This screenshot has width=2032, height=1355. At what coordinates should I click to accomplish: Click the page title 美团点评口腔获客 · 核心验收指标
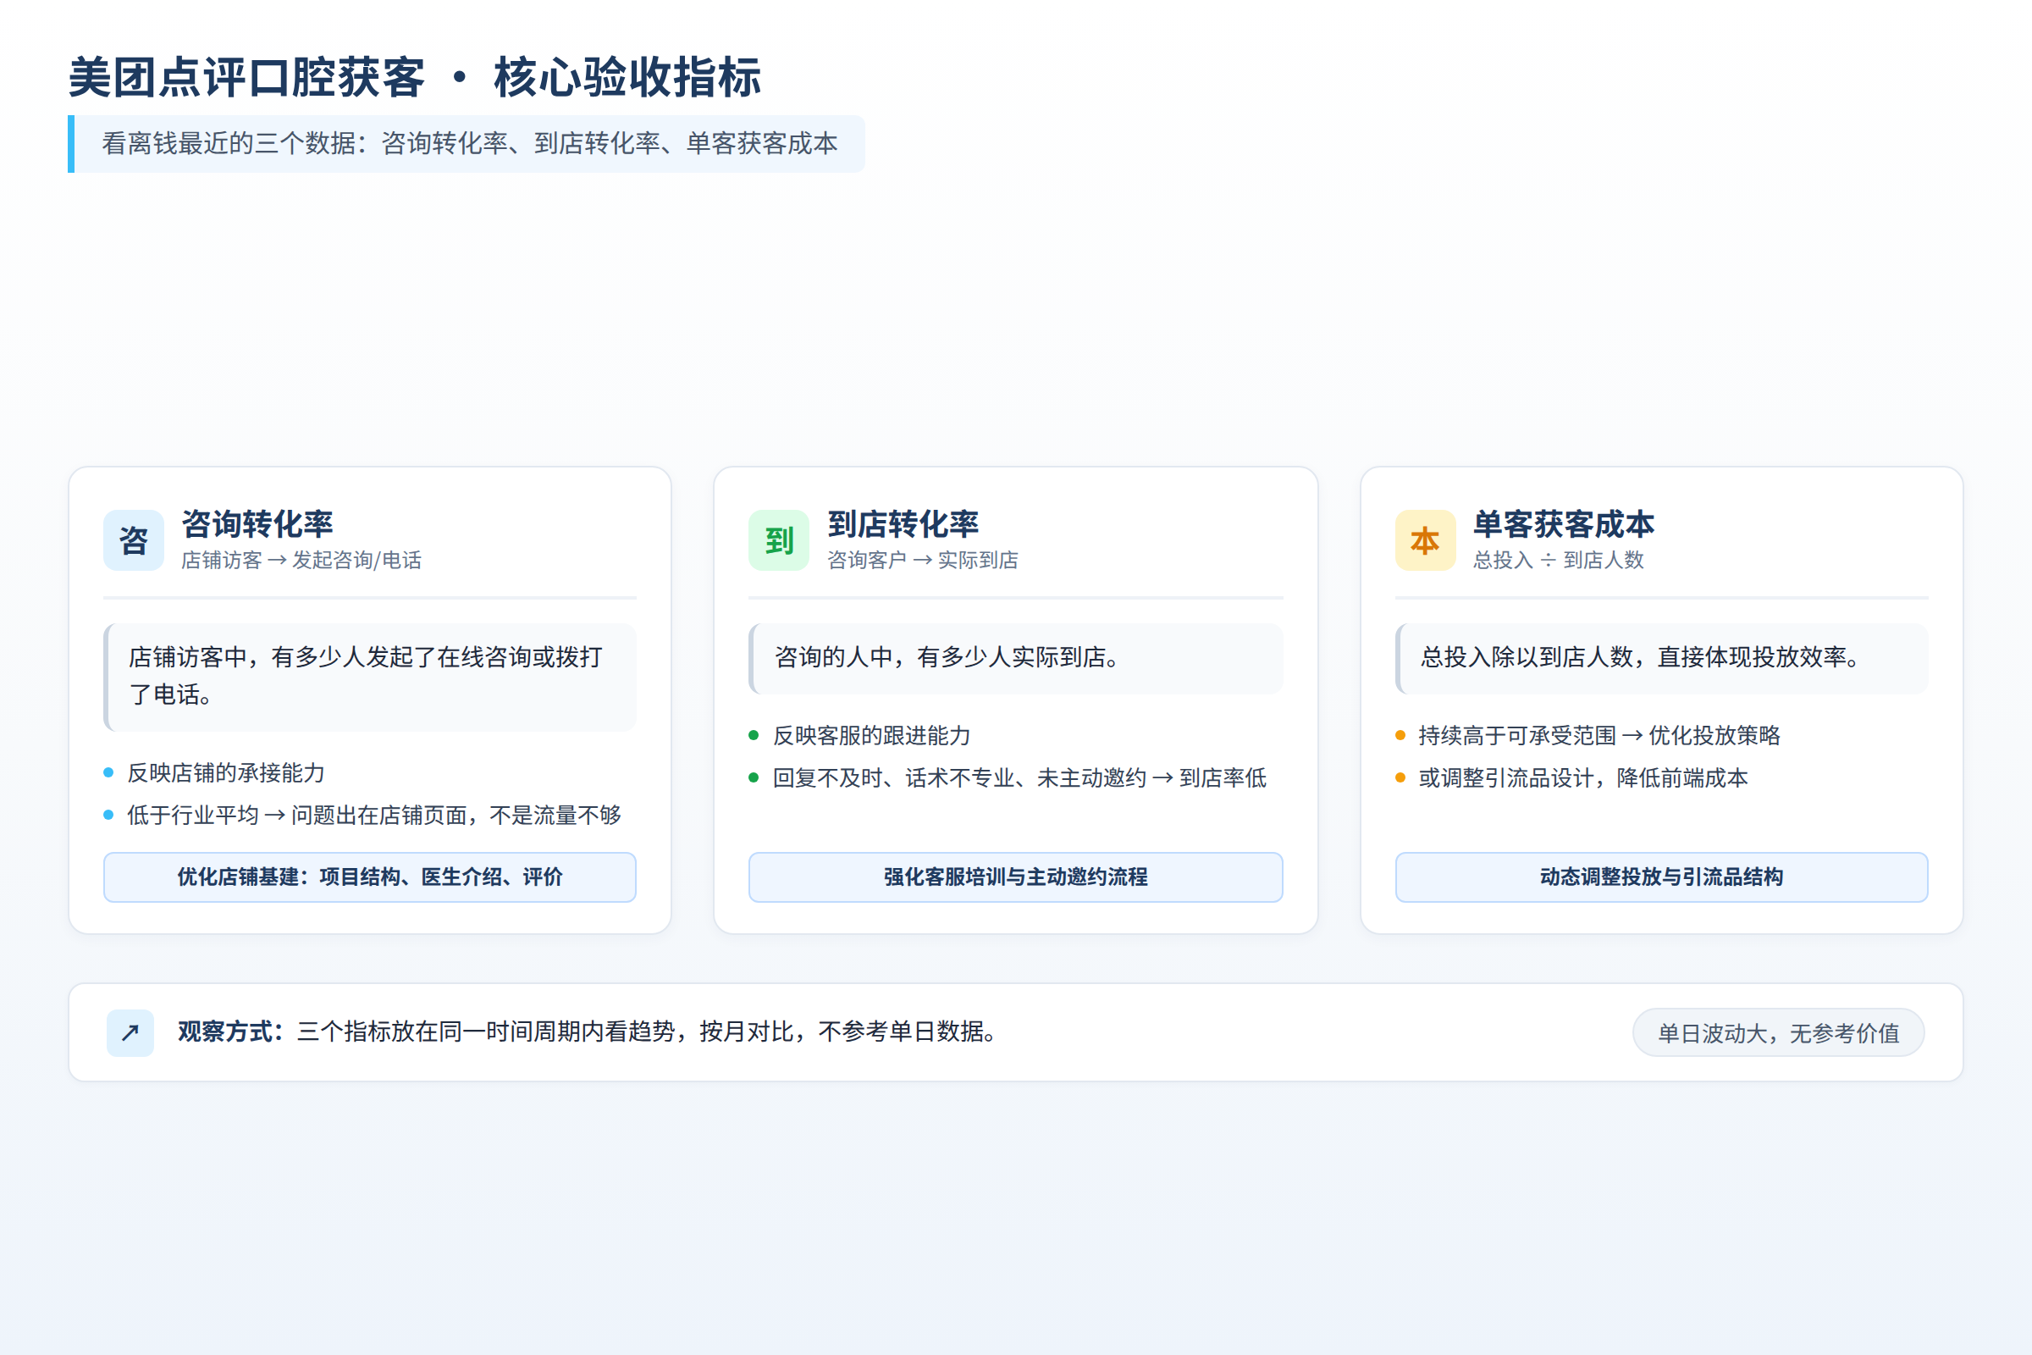(x=415, y=78)
